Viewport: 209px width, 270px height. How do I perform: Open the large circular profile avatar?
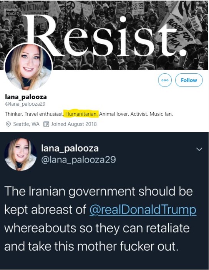(x=28, y=67)
